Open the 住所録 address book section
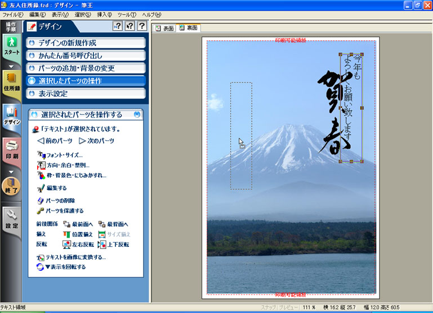Screen dimensions: 433x313 coord(11,81)
